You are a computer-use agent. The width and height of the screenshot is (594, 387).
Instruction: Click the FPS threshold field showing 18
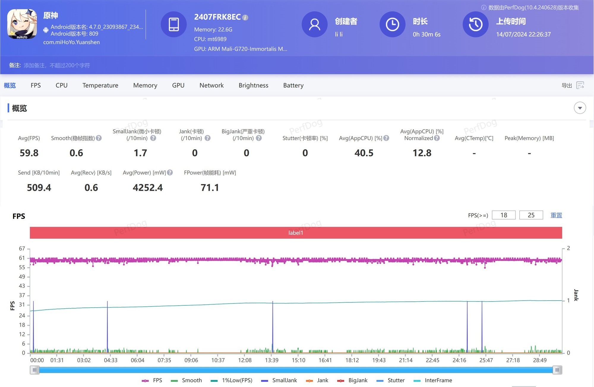point(503,215)
